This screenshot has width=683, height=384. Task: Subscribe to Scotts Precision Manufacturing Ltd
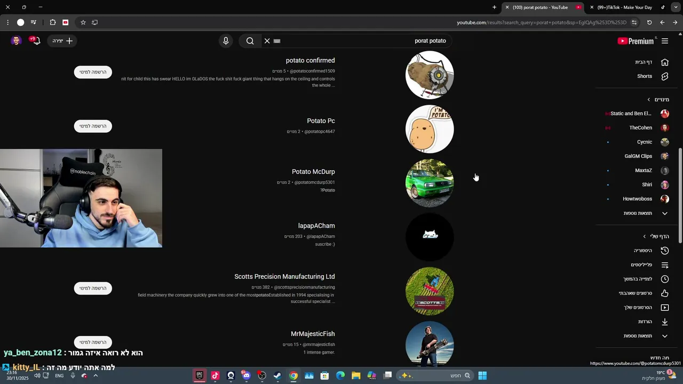coord(93,288)
